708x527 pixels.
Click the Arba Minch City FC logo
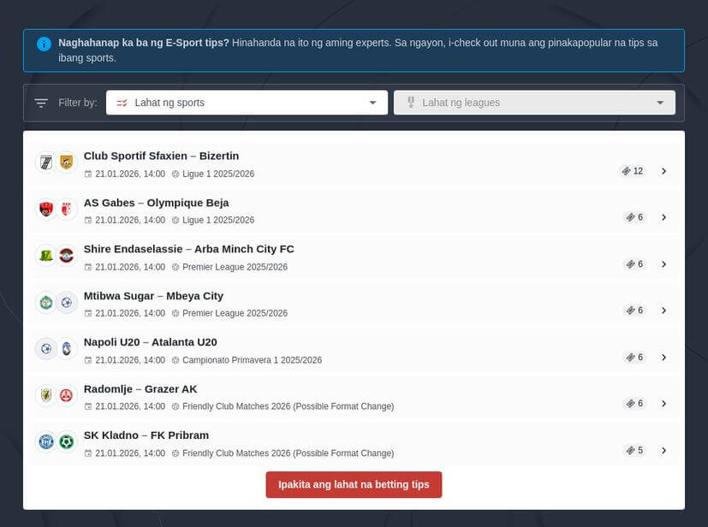coord(67,255)
